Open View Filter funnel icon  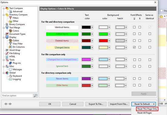pyautogui.click(x=10, y=44)
